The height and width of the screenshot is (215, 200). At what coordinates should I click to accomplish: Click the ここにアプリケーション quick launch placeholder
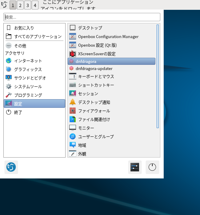point(68,5)
